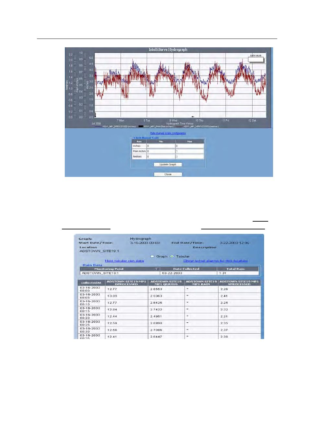The width and height of the screenshot is (309, 428).
Task: Click ADSTOWN_SITE19:1 under the Location label
Action: point(99,251)
